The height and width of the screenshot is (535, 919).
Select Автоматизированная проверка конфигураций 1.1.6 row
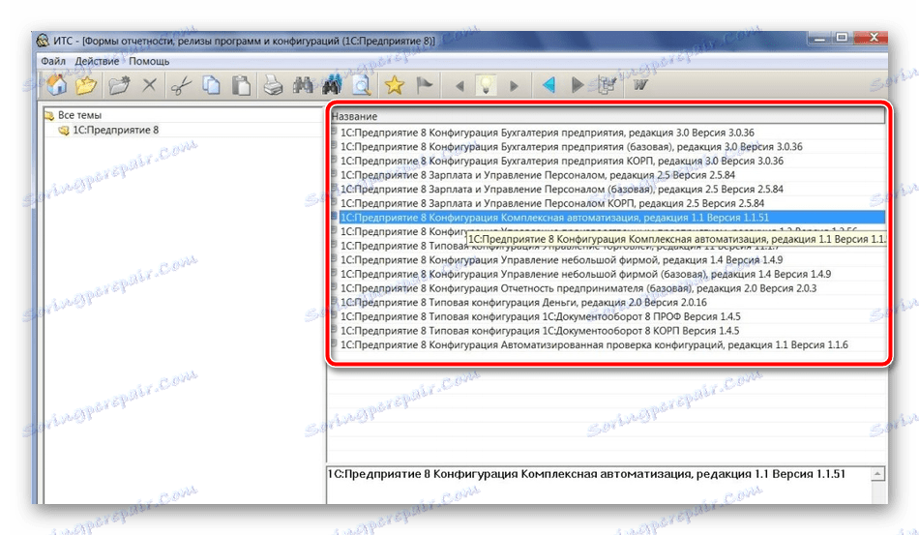coord(608,344)
